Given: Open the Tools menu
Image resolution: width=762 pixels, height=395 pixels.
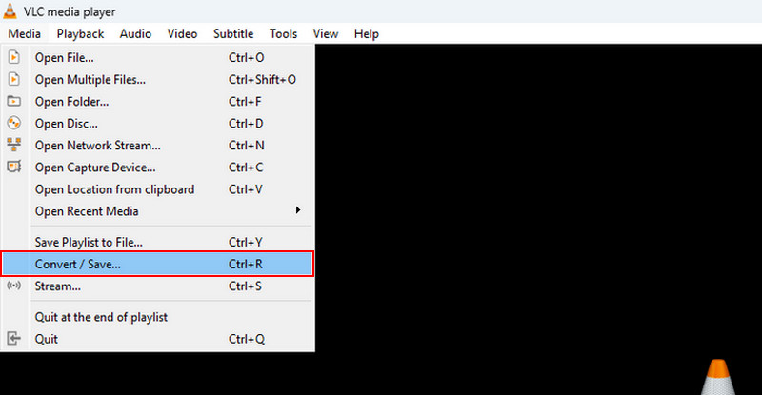Looking at the screenshot, I should pyautogui.click(x=283, y=33).
